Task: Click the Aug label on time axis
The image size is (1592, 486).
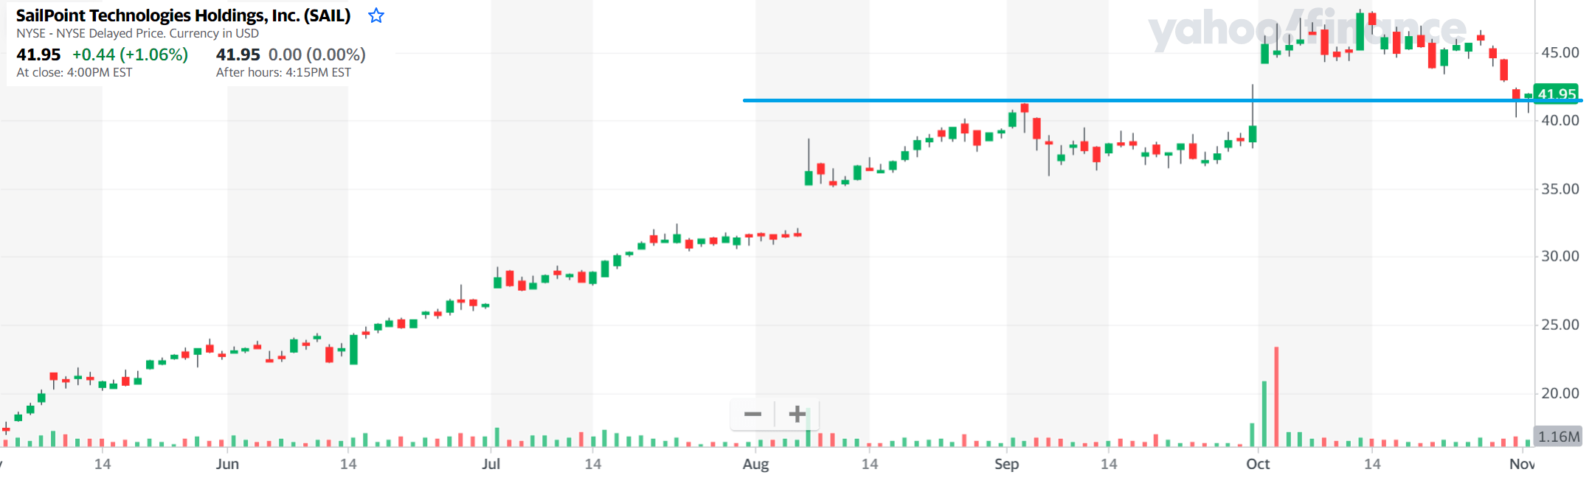Action: click(x=755, y=464)
